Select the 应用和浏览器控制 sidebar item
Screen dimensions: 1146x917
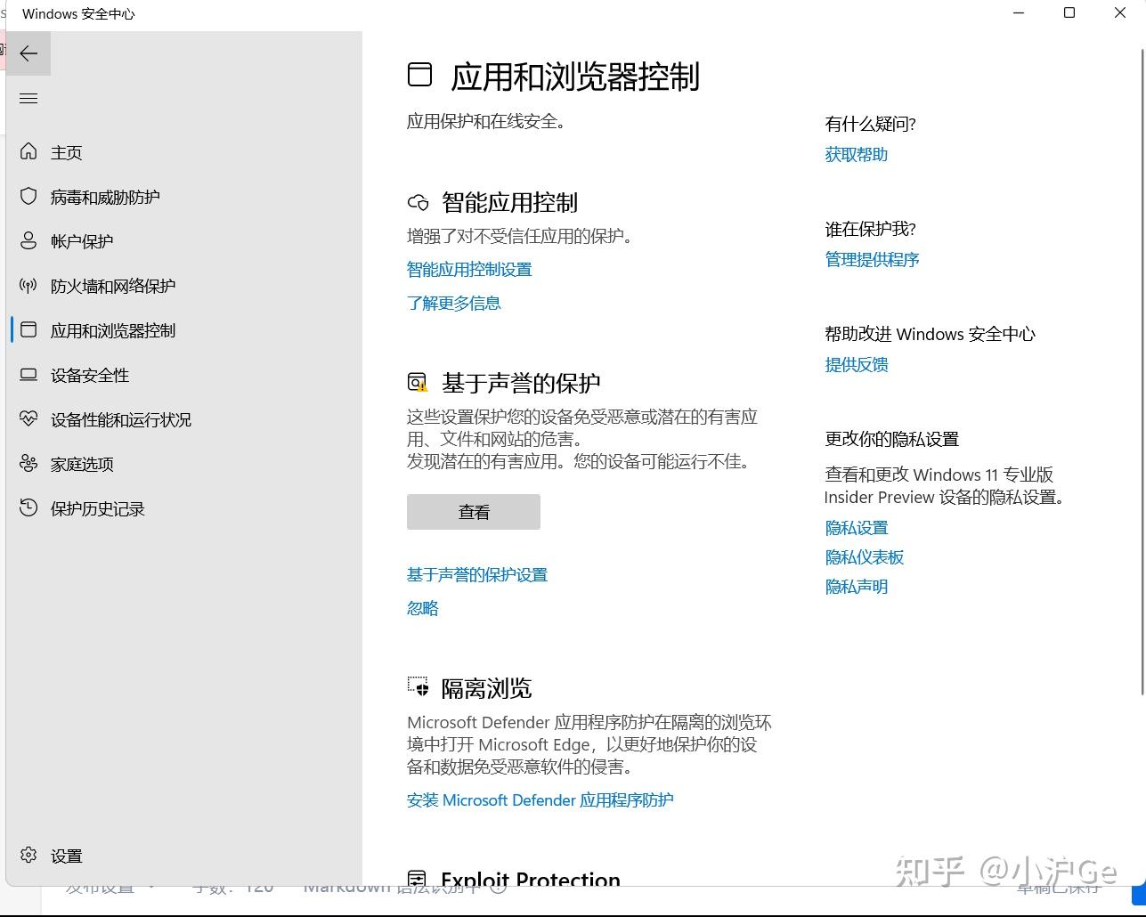[184, 330]
